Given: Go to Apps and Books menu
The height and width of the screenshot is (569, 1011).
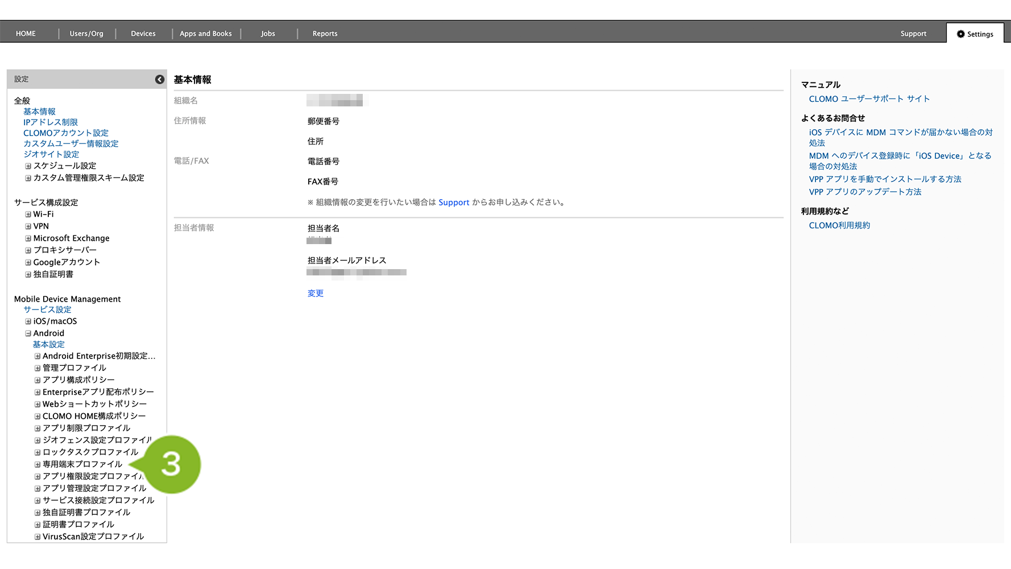Looking at the screenshot, I should [205, 34].
